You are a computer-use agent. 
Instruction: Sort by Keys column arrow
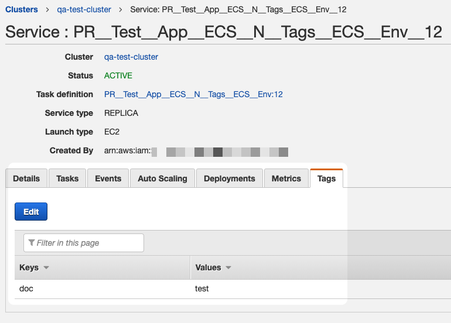46,267
